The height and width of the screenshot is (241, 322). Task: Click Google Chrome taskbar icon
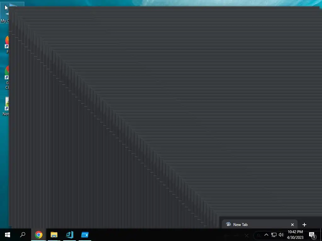pyautogui.click(x=39, y=235)
